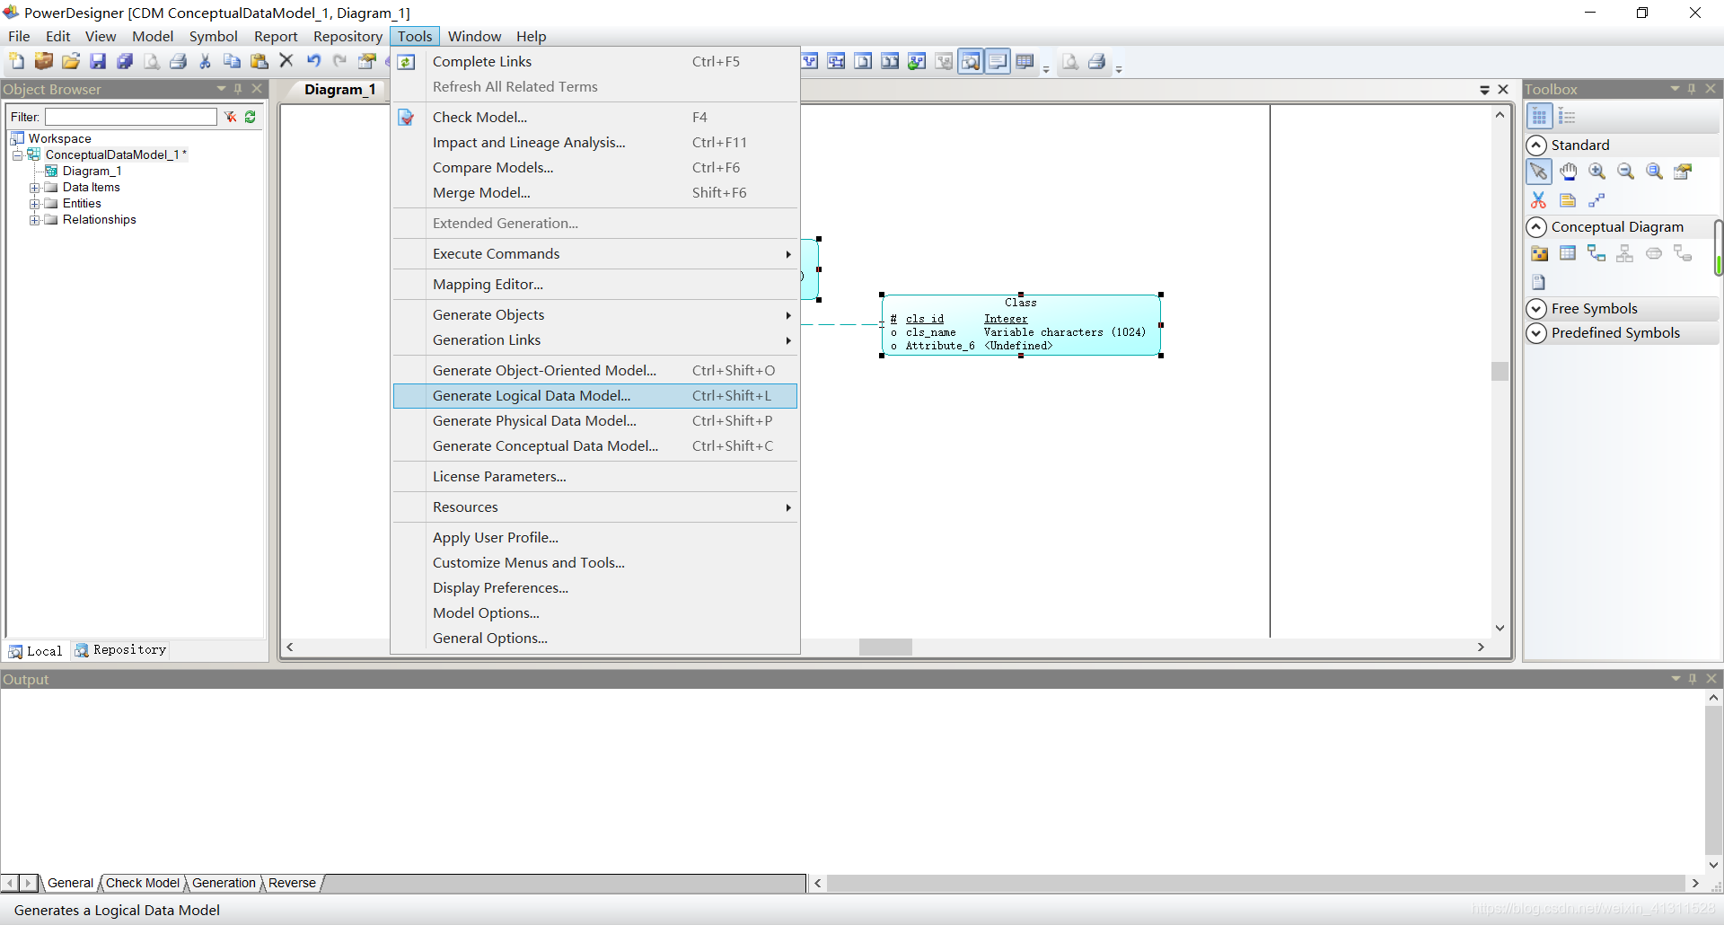
Task: Select the Toolbox red Delete scissors tool
Action: (x=1539, y=200)
